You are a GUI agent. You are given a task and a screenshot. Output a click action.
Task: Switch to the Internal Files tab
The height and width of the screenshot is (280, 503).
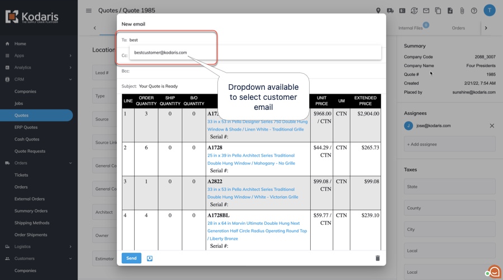(410, 28)
